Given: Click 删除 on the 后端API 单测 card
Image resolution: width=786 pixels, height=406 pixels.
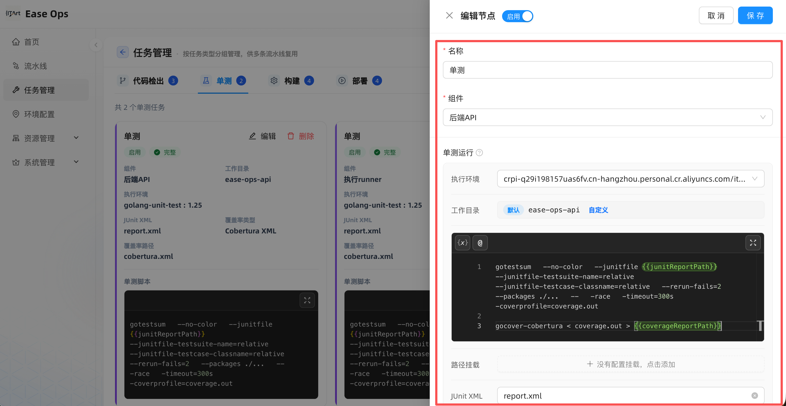Looking at the screenshot, I should coord(301,136).
